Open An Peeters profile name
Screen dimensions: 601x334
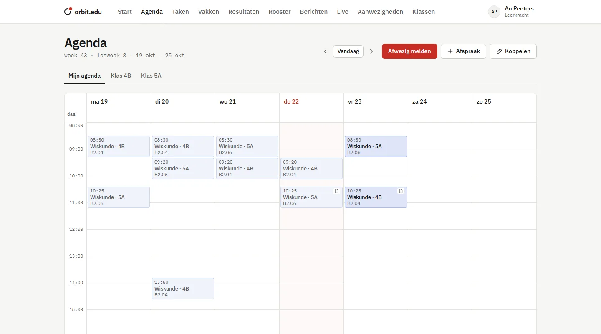pyautogui.click(x=519, y=8)
